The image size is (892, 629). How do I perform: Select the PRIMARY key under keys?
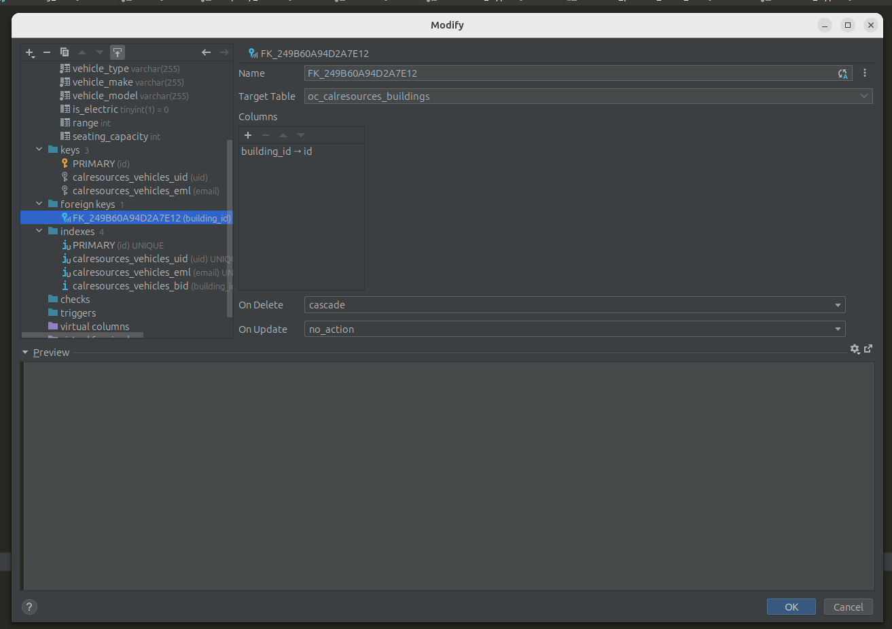pos(95,163)
